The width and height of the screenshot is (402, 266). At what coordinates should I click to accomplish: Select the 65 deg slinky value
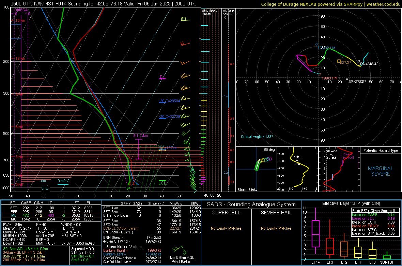[x=269, y=149]
